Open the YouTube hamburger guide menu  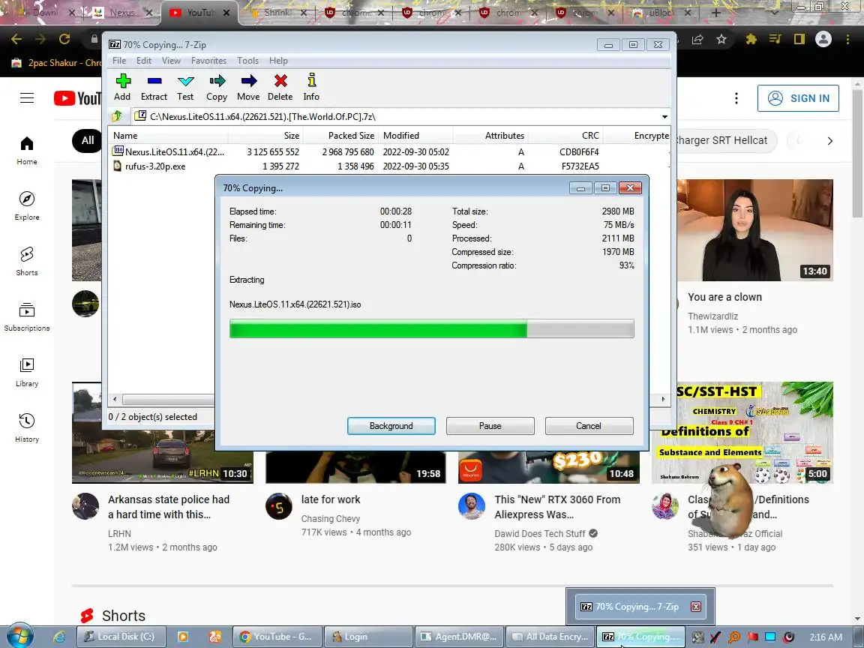27,98
